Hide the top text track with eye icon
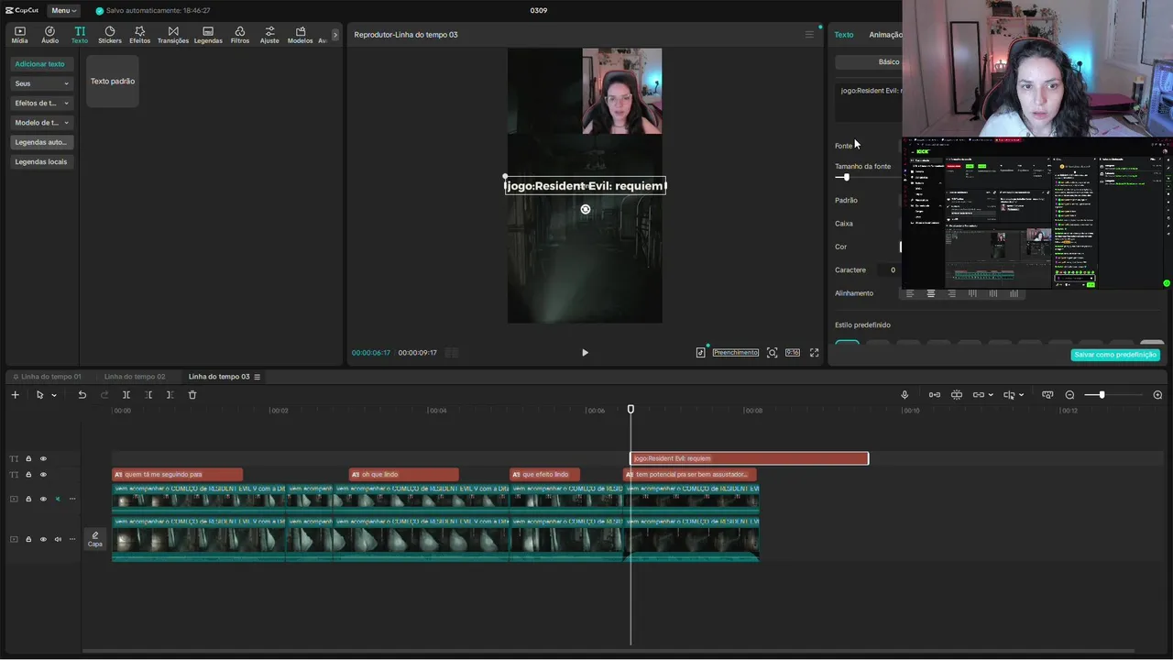This screenshot has height=660, width=1173. pos(43,458)
